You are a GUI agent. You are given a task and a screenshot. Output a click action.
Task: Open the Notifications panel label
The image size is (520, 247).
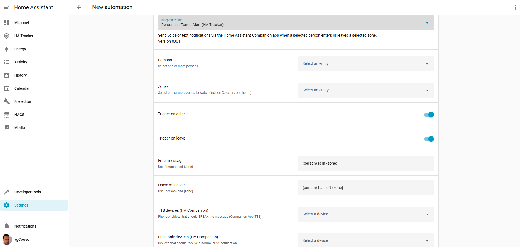[25, 226]
